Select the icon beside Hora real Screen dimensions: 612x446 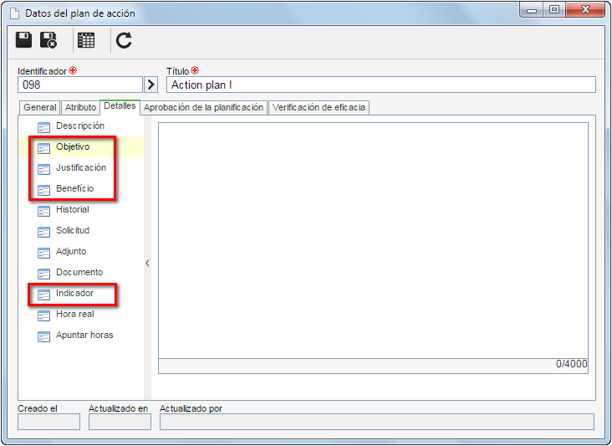point(43,315)
